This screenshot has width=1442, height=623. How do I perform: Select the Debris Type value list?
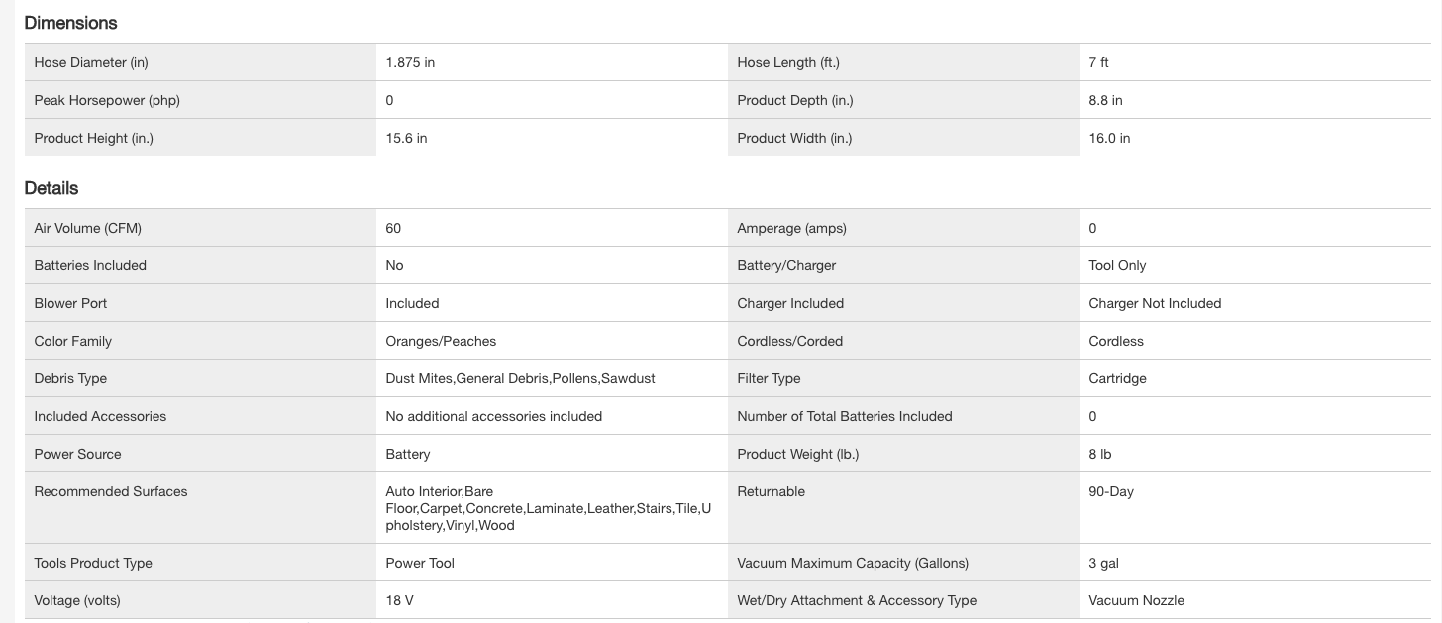coord(520,378)
